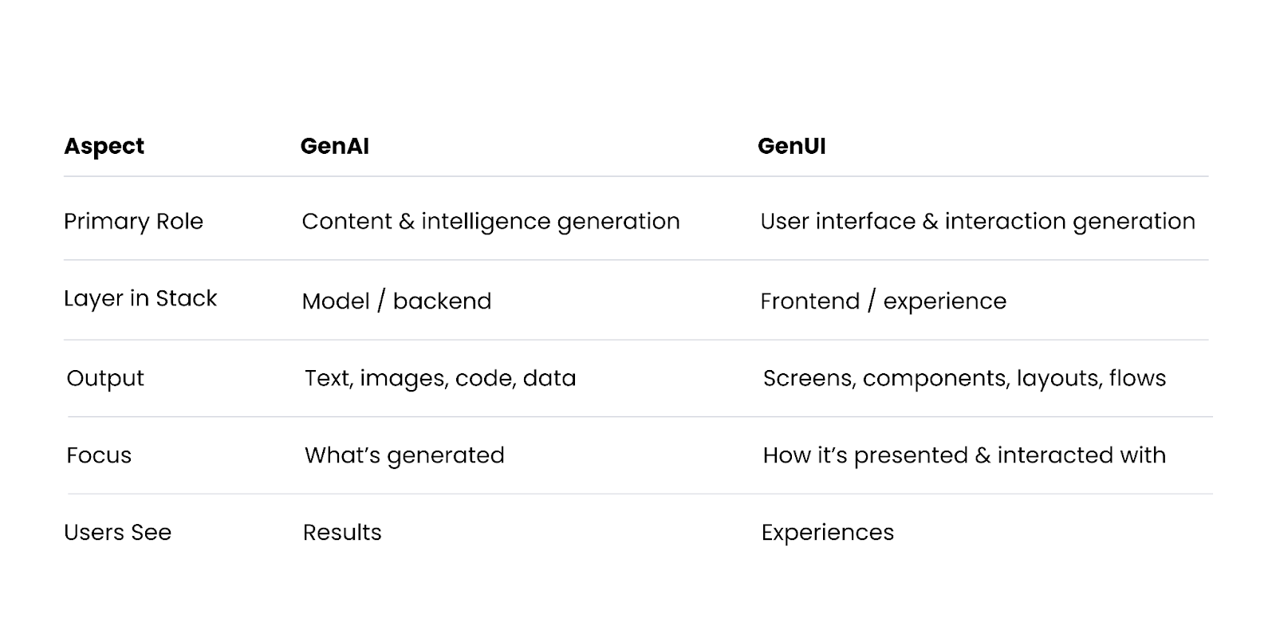1276x638 pixels.
Task: Select the Output row label
Action: click(105, 378)
